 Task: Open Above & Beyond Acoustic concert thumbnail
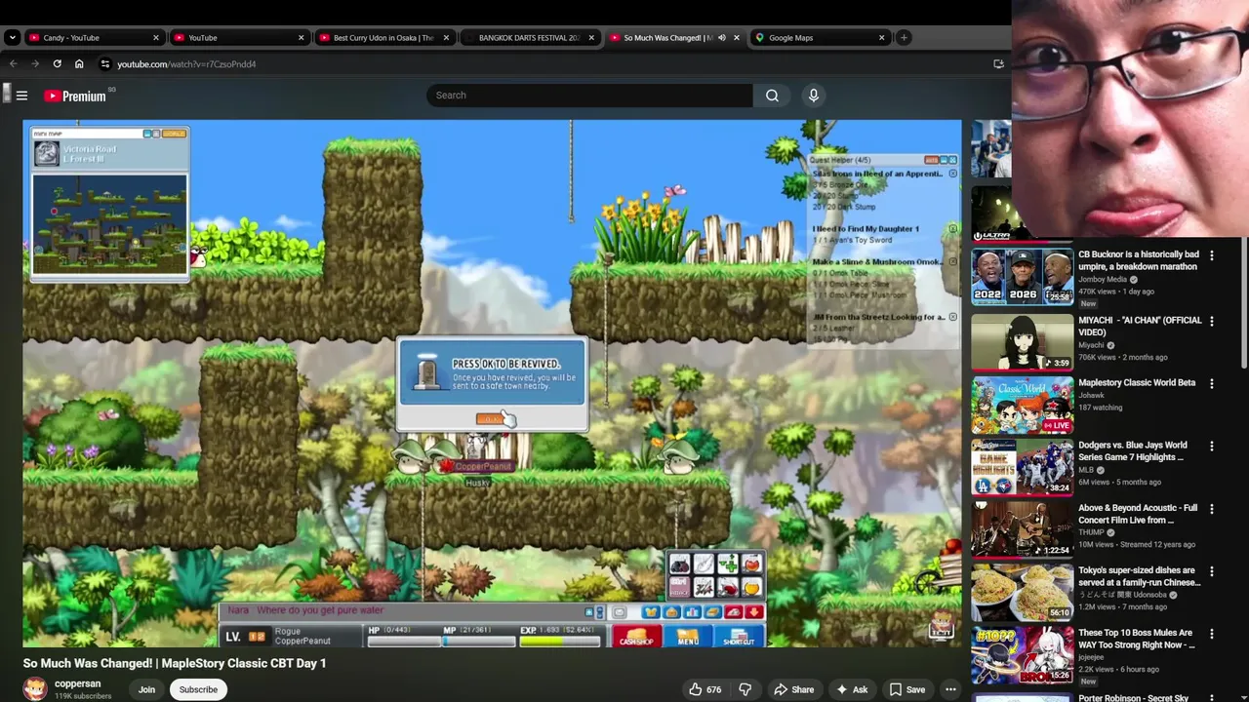[x=1022, y=530]
